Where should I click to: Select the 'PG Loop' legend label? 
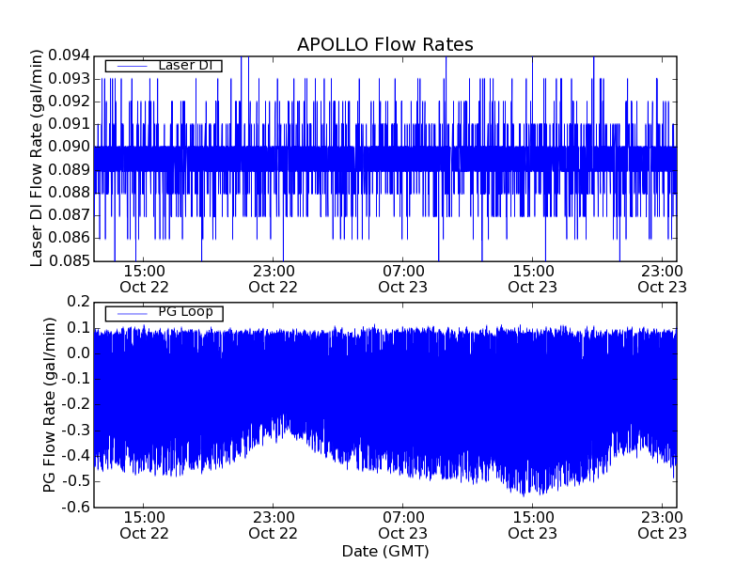click(185, 312)
